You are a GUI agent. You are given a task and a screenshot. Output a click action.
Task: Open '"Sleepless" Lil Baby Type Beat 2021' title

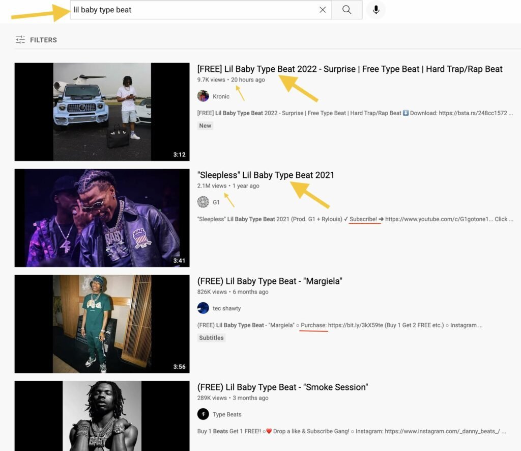(266, 175)
